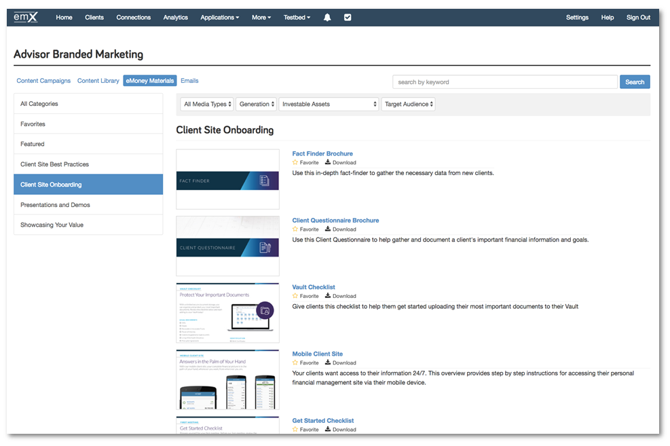Click the star icon for Fact Finder Brochure

click(295, 162)
